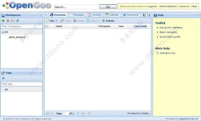Sort by the Name column

[x=76, y=26]
